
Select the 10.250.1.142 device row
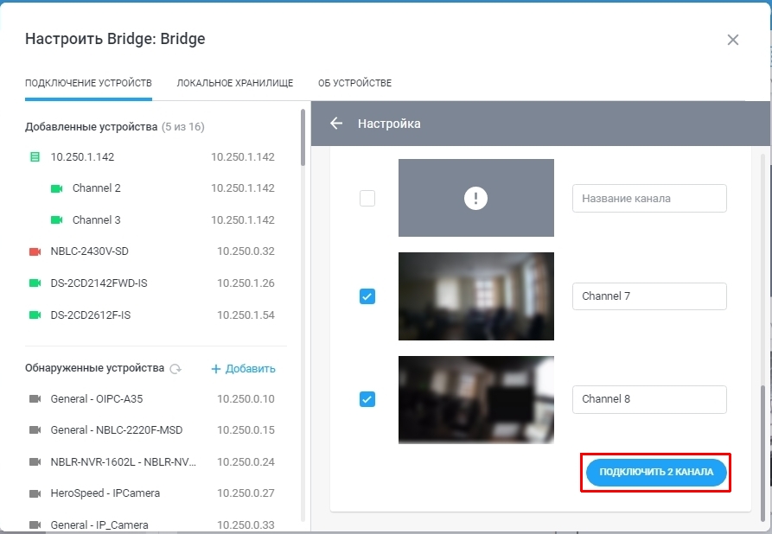[x=151, y=157]
